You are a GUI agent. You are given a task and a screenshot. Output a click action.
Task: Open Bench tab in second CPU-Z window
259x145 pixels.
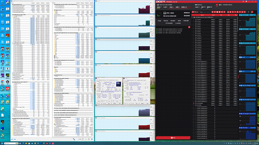pos(142,80)
